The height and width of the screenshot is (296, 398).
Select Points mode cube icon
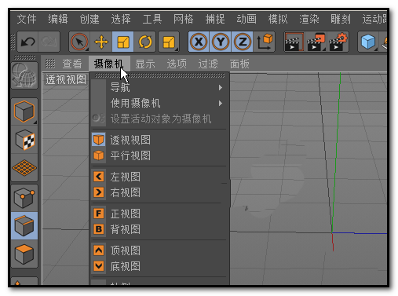(x=24, y=198)
